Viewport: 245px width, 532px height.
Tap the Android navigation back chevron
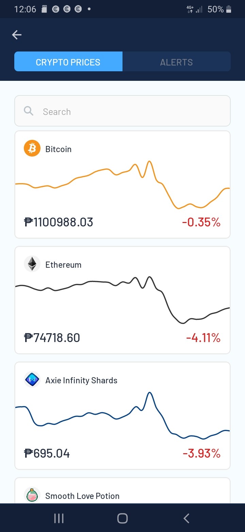(186, 518)
